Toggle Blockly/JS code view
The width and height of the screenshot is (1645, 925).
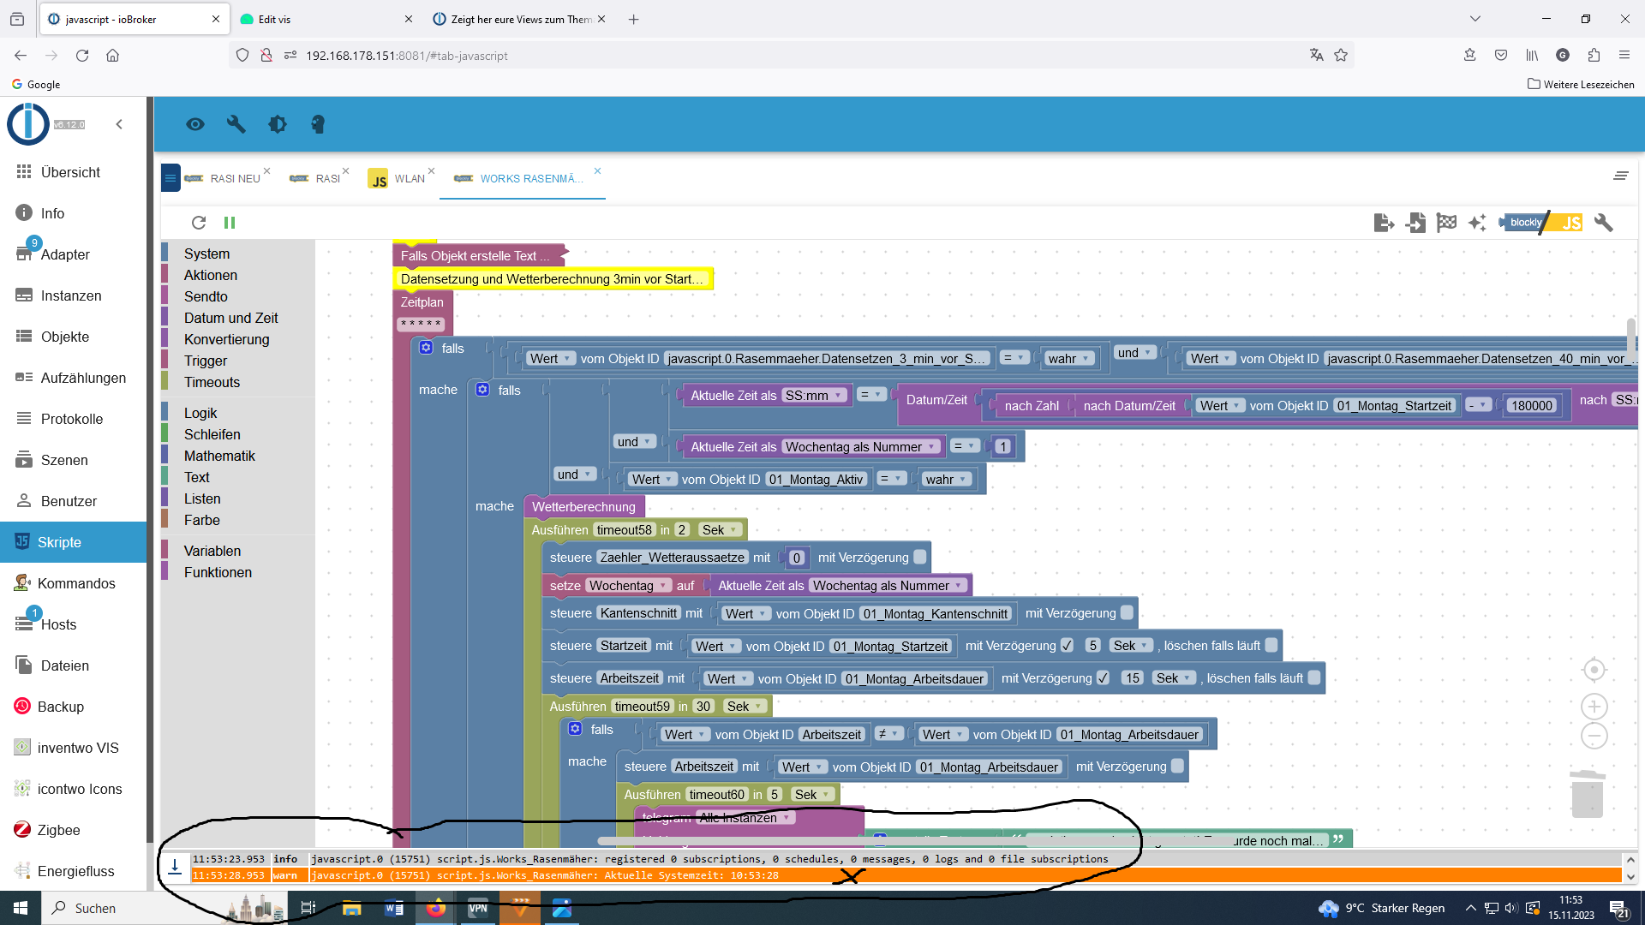click(1540, 223)
